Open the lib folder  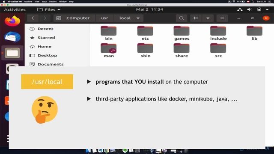[254, 33]
